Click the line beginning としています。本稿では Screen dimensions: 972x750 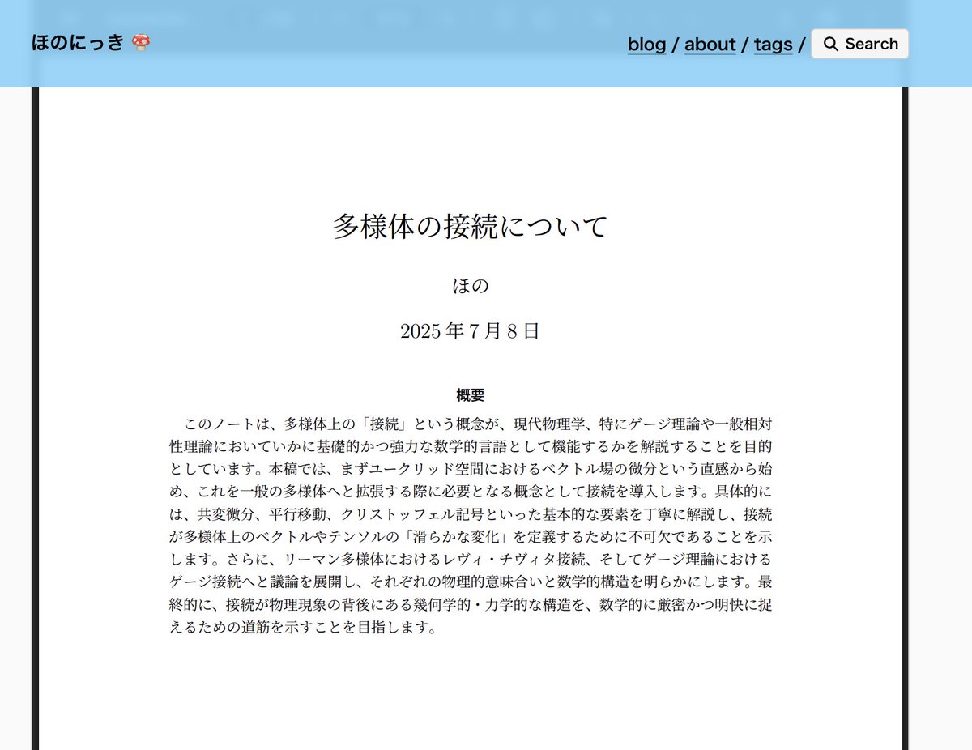(471, 469)
